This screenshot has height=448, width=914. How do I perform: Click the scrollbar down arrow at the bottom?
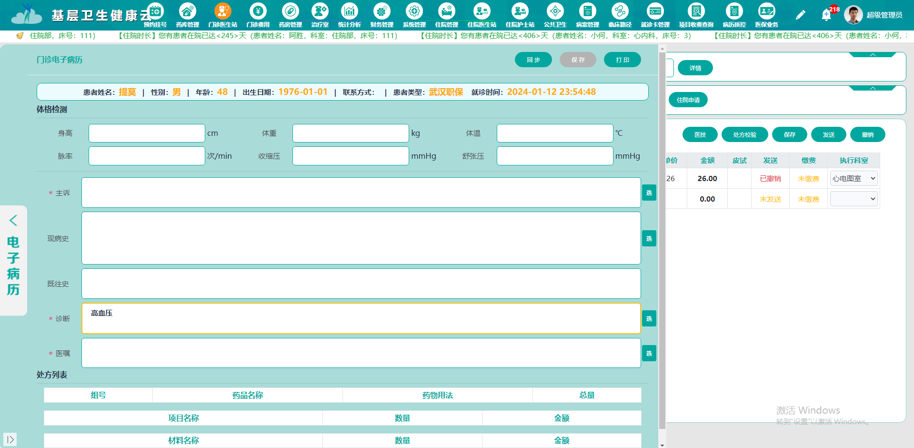click(x=662, y=445)
